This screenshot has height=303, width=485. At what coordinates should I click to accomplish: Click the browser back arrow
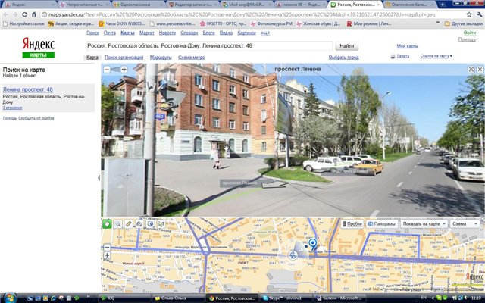click(x=6, y=14)
